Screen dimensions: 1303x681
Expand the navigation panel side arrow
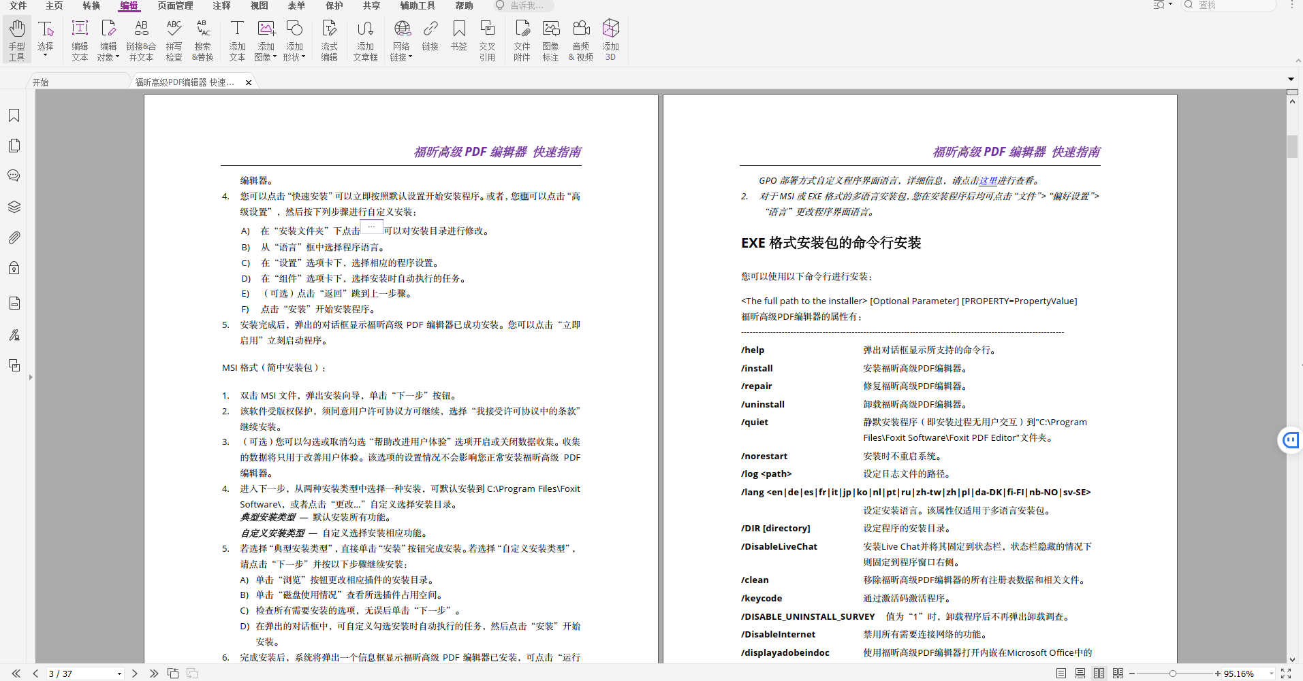tap(31, 377)
